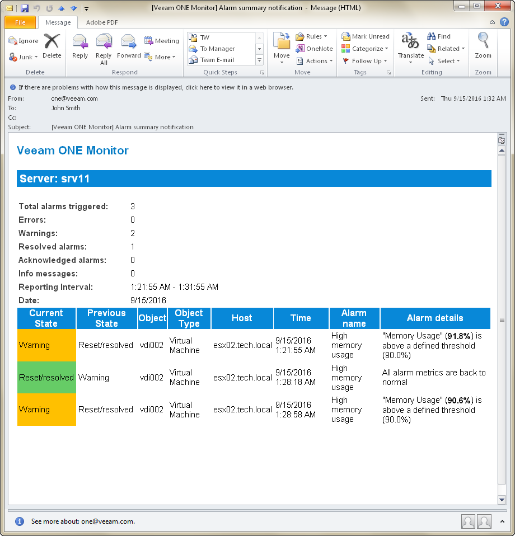The image size is (515, 536).
Task: Open the Tags group dialog launcher
Action: (389, 73)
